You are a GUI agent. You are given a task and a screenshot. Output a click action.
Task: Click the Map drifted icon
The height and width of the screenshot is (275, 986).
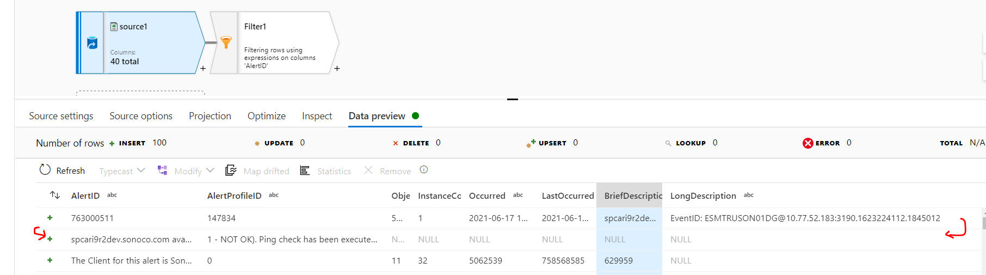pos(231,170)
